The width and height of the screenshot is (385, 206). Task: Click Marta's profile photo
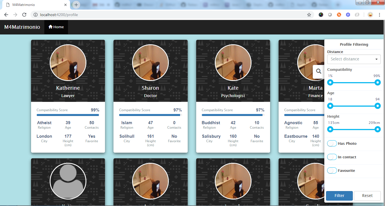[311, 63]
